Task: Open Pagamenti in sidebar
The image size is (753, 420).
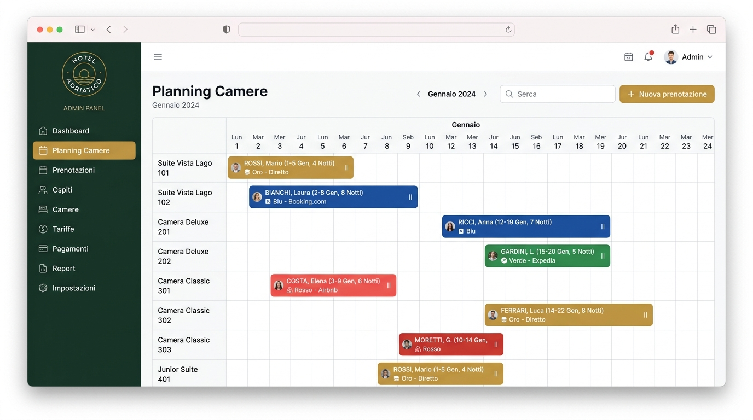Action: pos(84,249)
